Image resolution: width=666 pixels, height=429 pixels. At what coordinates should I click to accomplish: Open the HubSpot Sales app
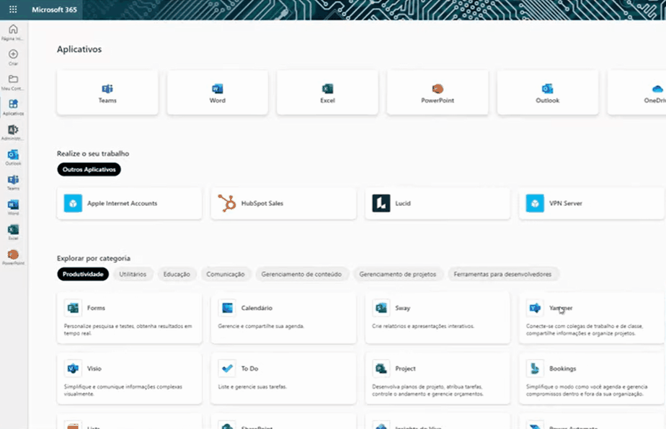click(x=283, y=203)
